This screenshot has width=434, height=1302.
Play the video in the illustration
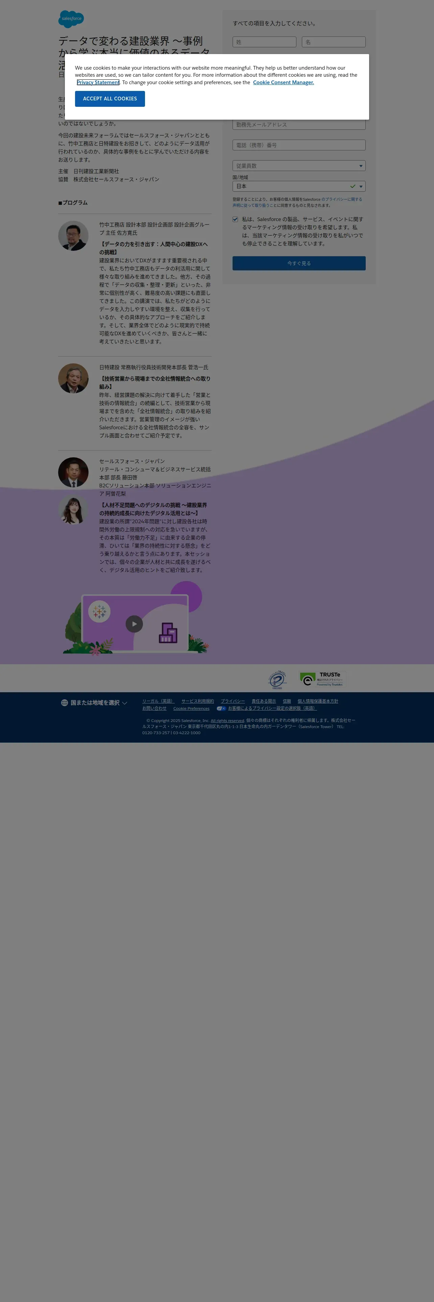pos(135,624)
